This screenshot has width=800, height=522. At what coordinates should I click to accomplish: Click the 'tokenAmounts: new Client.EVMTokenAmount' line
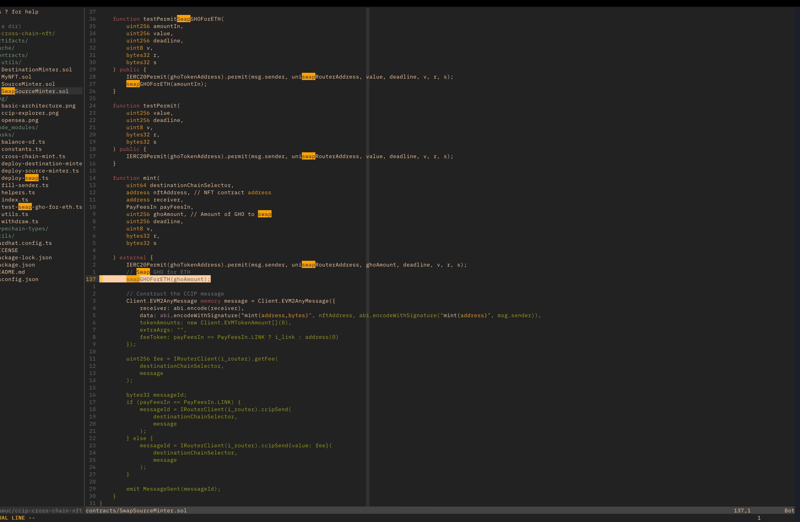(216, 323)
